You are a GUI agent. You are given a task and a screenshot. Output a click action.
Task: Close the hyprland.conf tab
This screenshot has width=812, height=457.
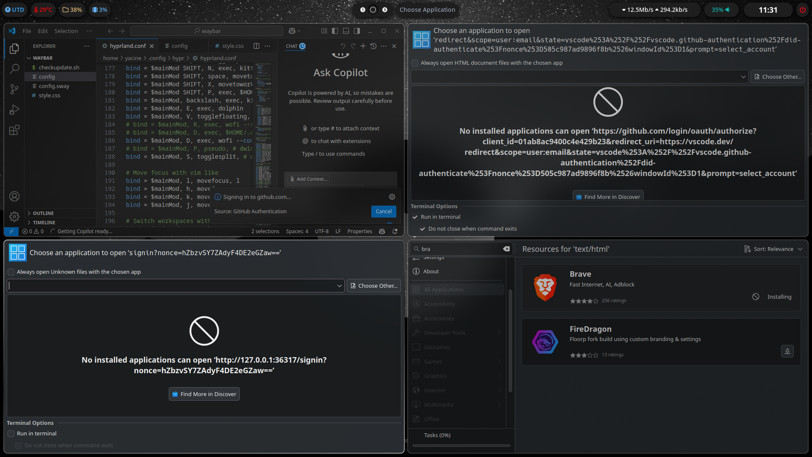[152, 46]
